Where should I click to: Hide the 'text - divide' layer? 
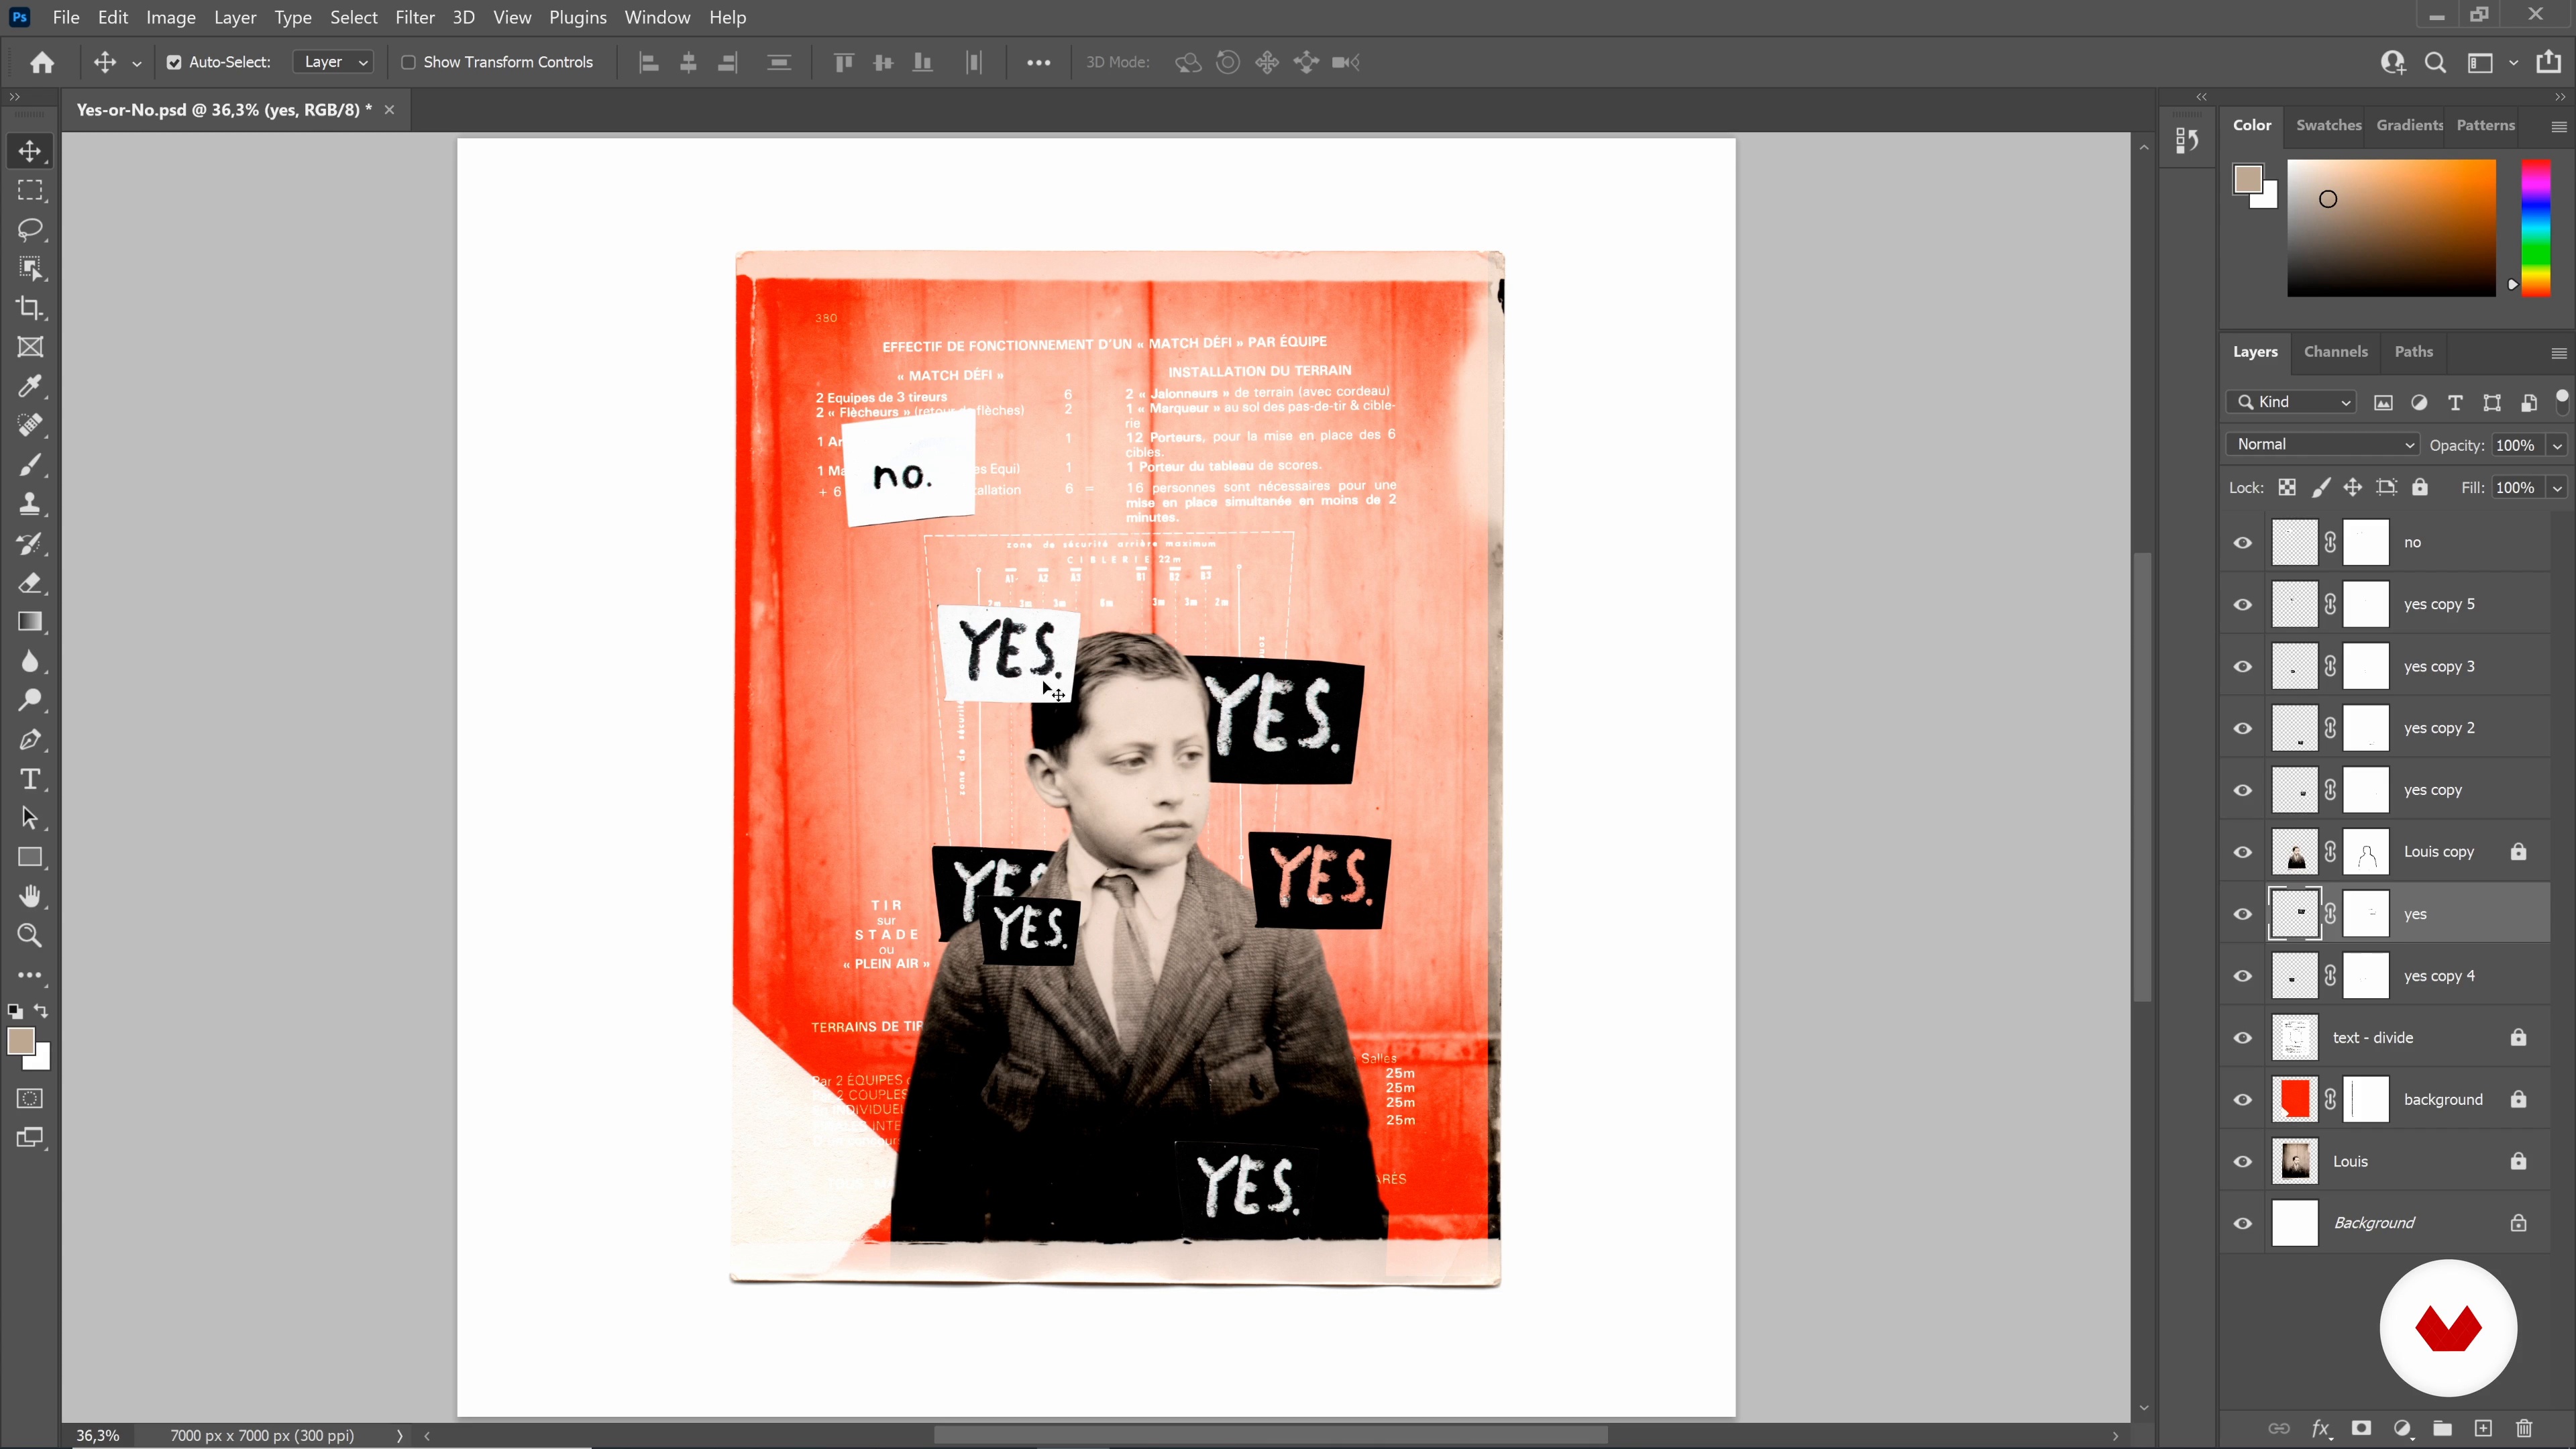2243,1038
